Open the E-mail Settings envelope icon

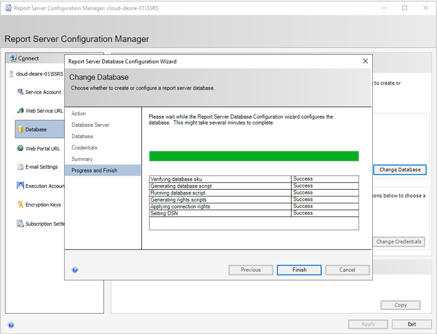20,166
